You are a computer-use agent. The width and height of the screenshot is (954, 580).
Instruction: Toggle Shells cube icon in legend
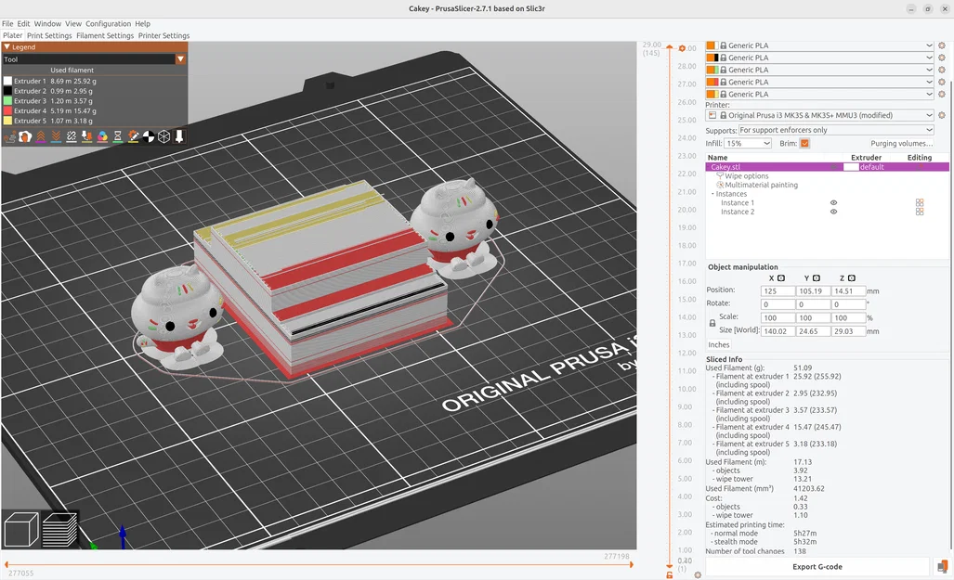(163, 136)
